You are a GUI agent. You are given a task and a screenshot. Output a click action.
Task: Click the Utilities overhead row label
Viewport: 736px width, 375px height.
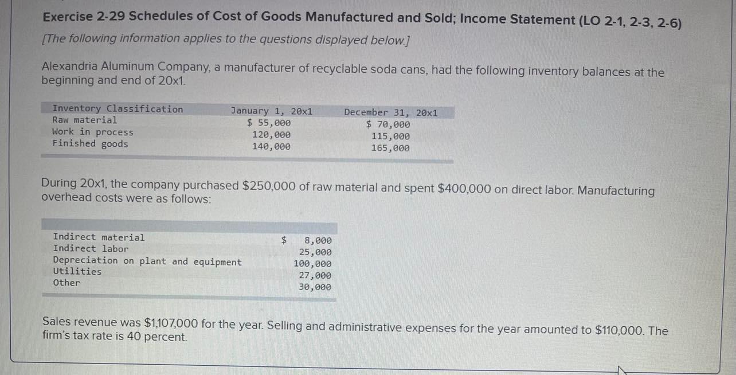pyautogui.click(x=77, y=272)
